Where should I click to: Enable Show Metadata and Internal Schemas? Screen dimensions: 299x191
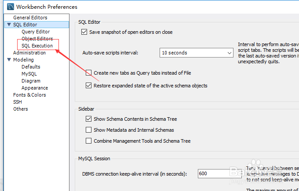88,130
